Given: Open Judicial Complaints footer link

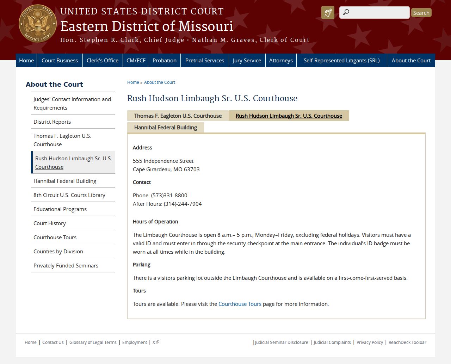Looking at the screenshot, I should click(x=332, y=342).
